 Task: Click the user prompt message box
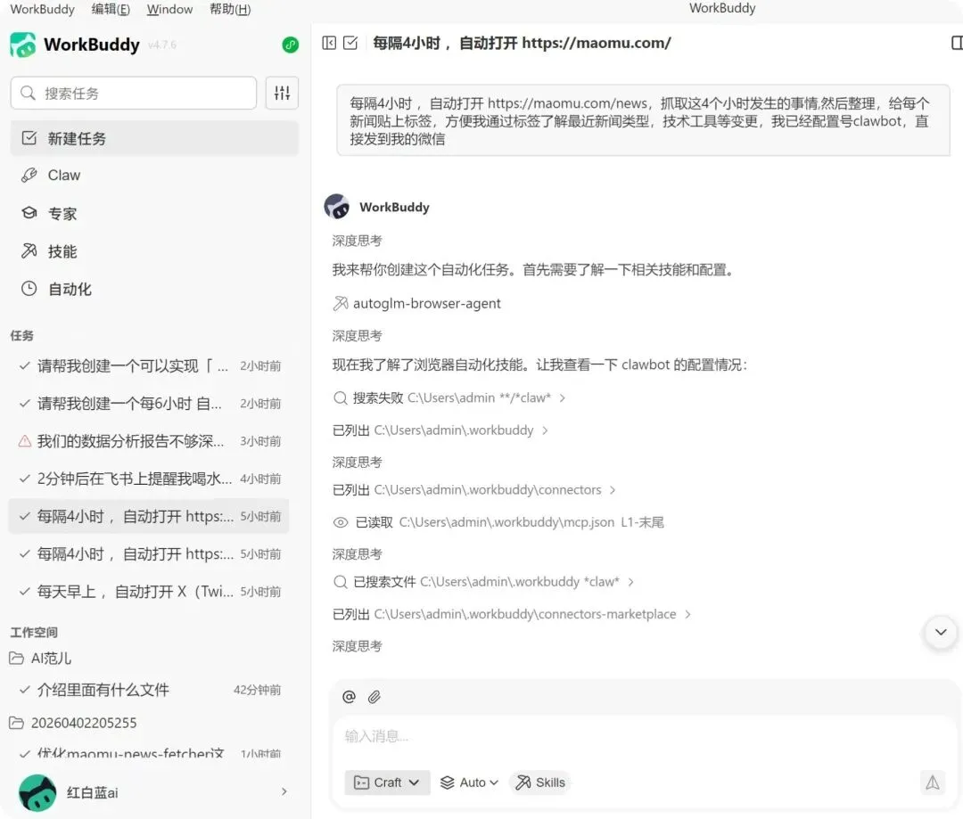click(643, 120)
